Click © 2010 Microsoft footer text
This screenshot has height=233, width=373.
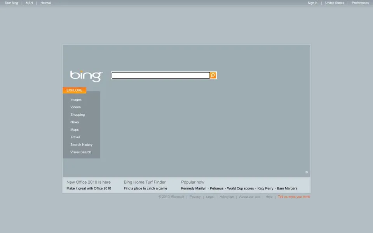171,196
